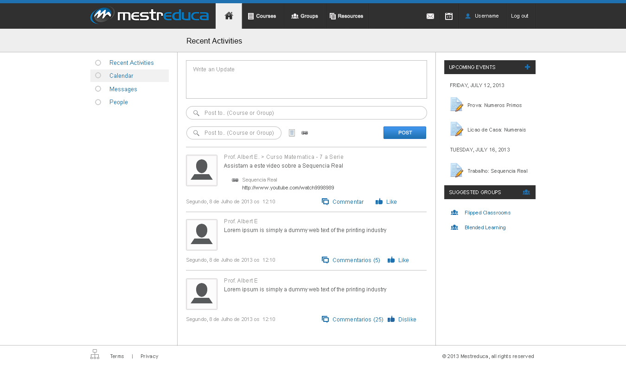Open the Flipped Classrooms group link

[487, 213]
